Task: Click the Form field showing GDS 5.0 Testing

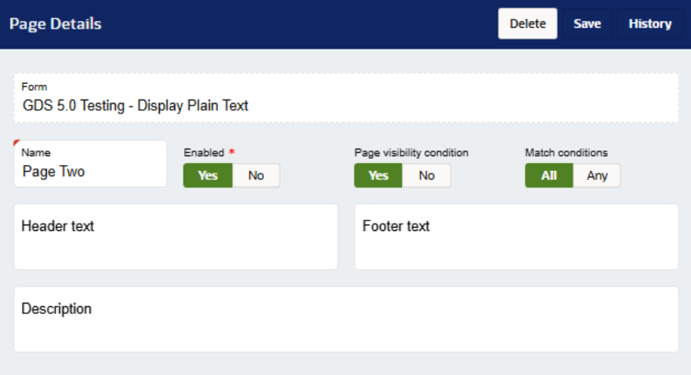Action: (345, 99)
